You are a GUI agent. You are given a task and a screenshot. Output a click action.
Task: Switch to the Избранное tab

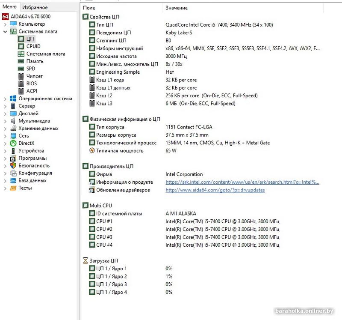tap(35, 7)
